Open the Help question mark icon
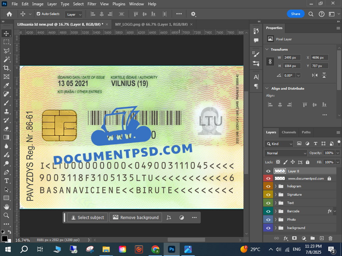The height and width of the screenshot is (256, 342). (322, 14)
